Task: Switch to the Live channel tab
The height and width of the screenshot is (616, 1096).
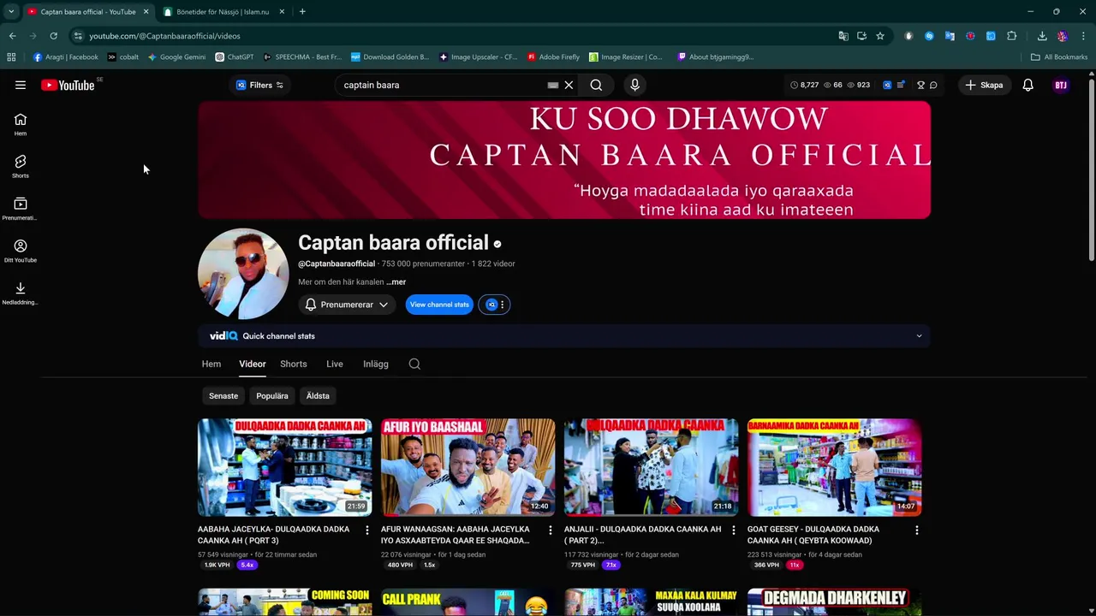Action: 335,364
